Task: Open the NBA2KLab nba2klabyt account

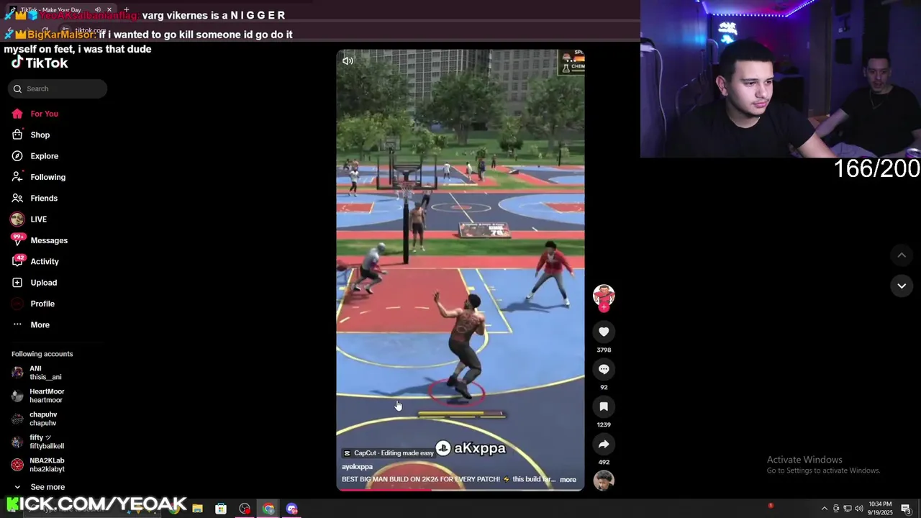Action: click(x=38, y=465)
